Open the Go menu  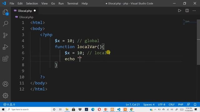(53, 3)
